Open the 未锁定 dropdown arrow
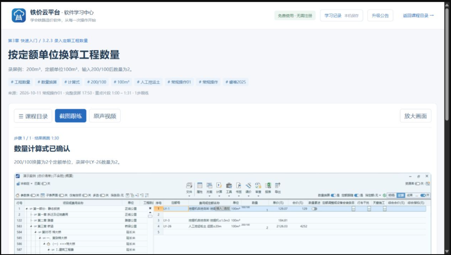The image size is (451, 255). (32, 183)
